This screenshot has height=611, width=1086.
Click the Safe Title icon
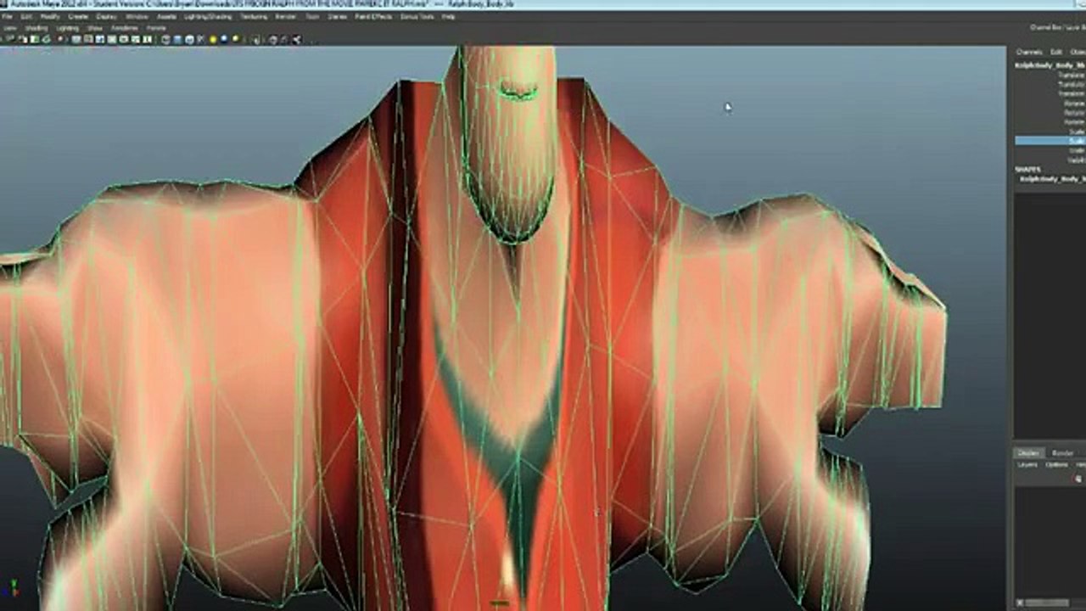[147, 39]
